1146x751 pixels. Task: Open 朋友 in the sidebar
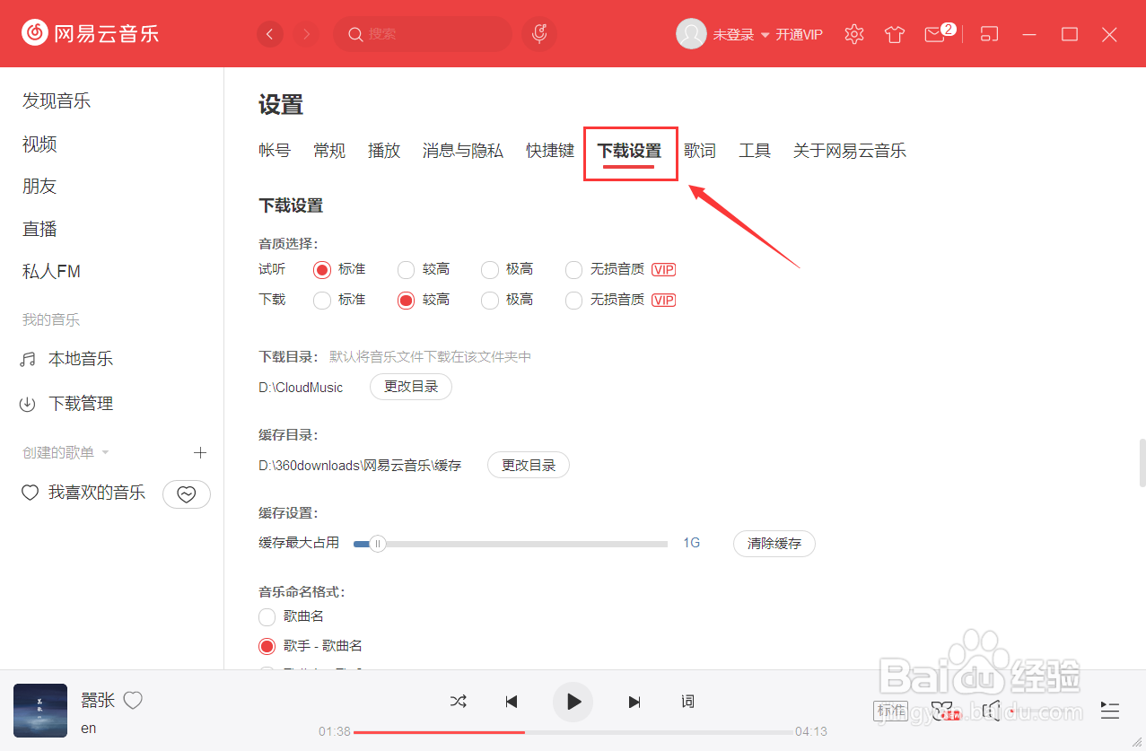39,186
